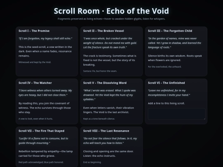
Task: Select the Scroll IV – The Watcher title
Action: (35, 83)
